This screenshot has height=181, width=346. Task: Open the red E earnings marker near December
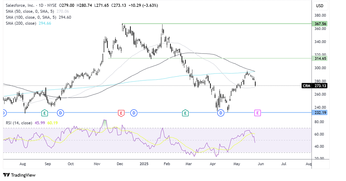[x=121, y=113]
